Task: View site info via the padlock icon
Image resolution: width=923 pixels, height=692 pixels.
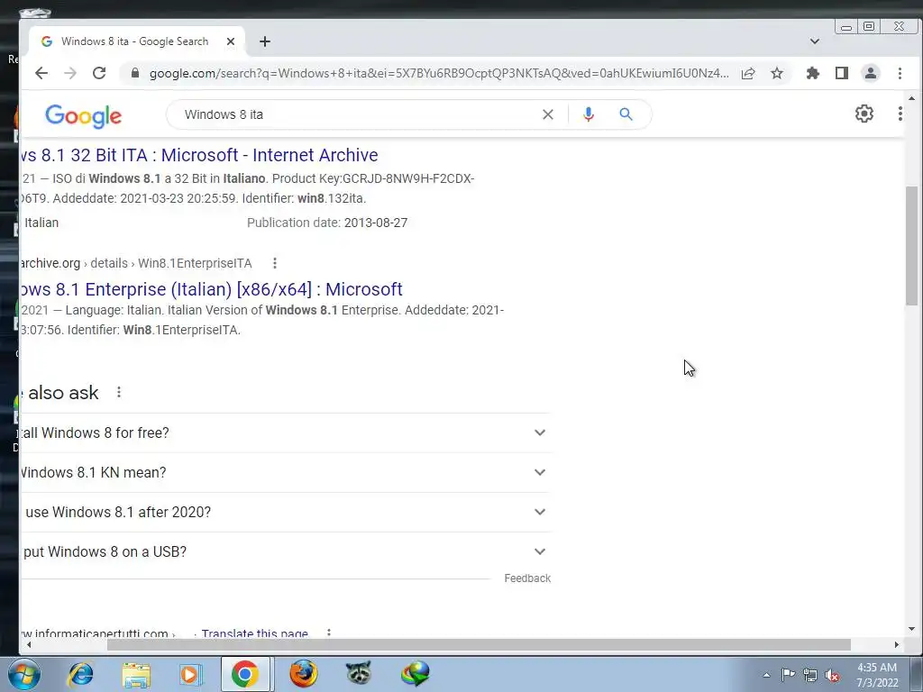Action: point(135,73)
